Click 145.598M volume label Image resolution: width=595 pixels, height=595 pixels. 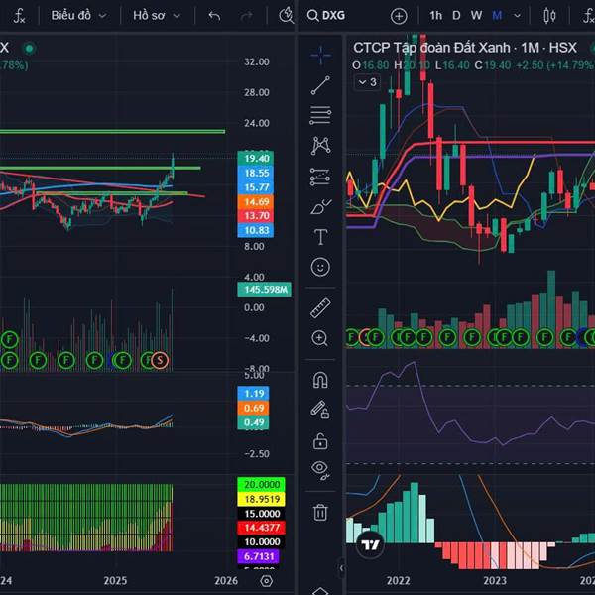pyautogui.click(x=265, y=290)
